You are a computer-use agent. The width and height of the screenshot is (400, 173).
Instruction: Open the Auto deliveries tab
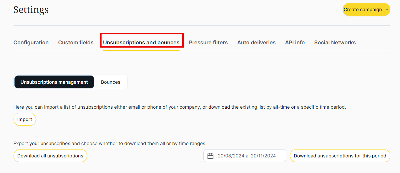[256, 43]
